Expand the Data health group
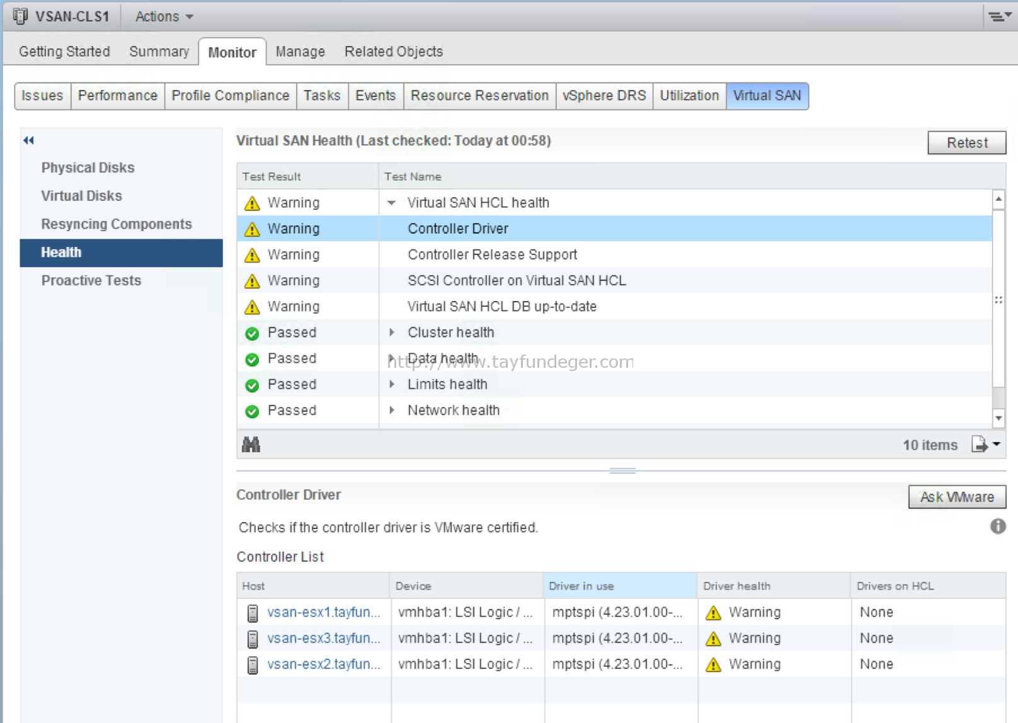The height and width of the screenshot is (723, 1018). coord(392,358)
